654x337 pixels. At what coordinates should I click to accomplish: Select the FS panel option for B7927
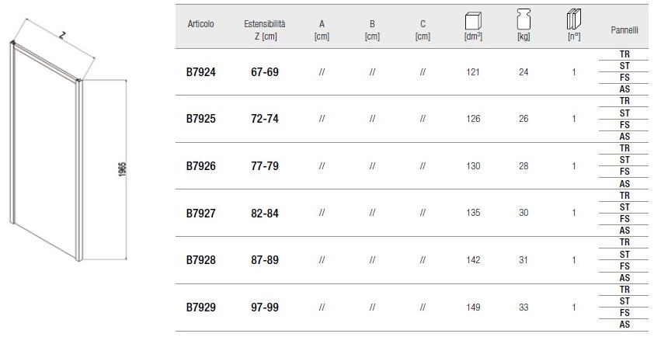tap(624, 219)
